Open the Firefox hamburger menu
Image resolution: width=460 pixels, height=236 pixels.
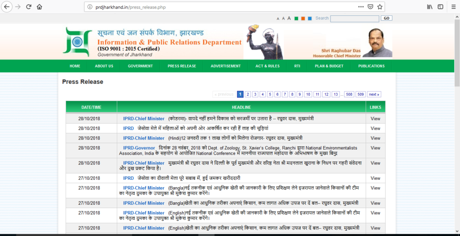pos(453,7)
